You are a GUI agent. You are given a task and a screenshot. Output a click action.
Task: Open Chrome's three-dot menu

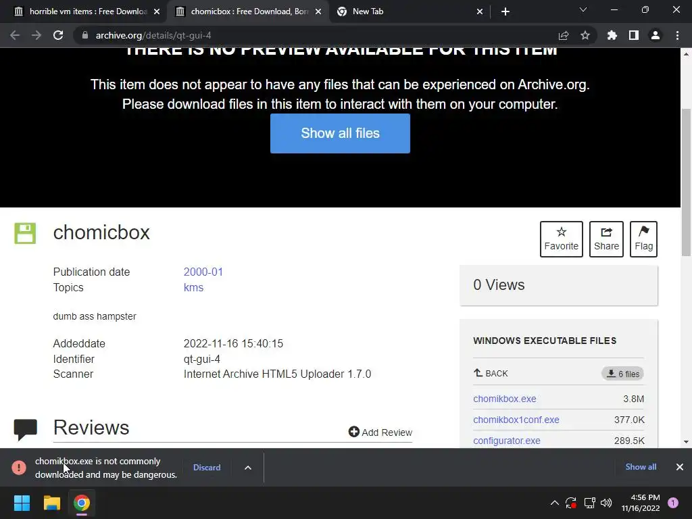click(677, 35)
